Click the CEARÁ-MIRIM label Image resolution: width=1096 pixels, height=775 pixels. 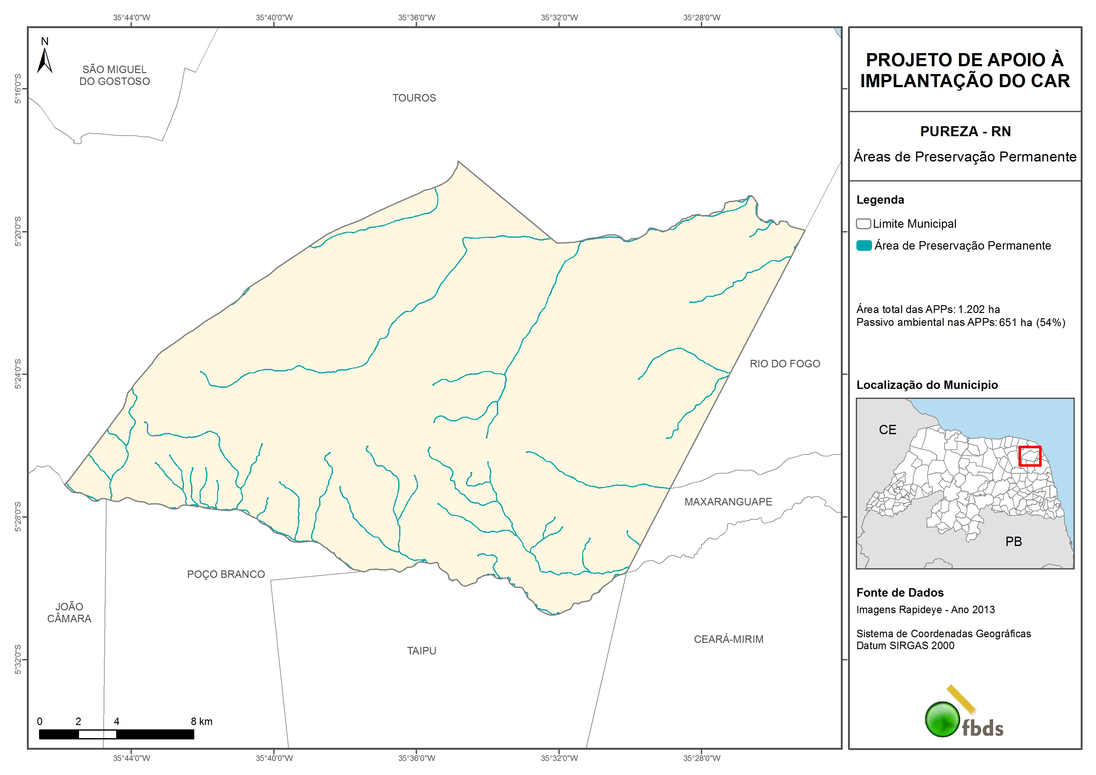click(728, 639)
